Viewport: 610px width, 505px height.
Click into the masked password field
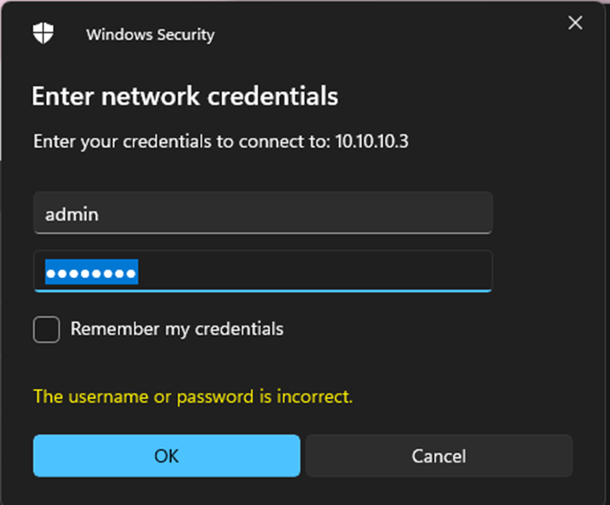(x=262, y=272)
